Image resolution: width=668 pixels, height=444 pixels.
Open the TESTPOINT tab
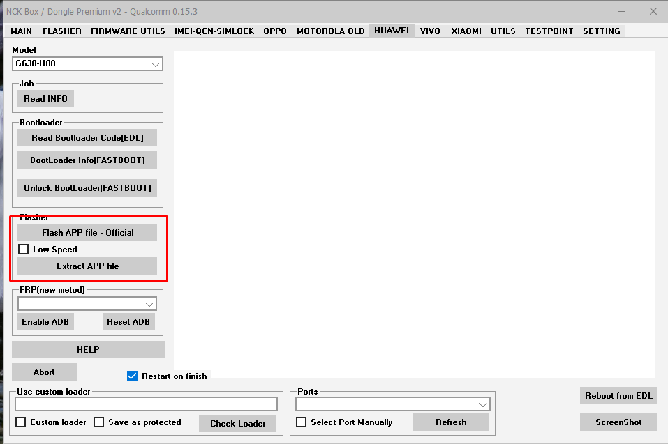(x=549, y=31)
